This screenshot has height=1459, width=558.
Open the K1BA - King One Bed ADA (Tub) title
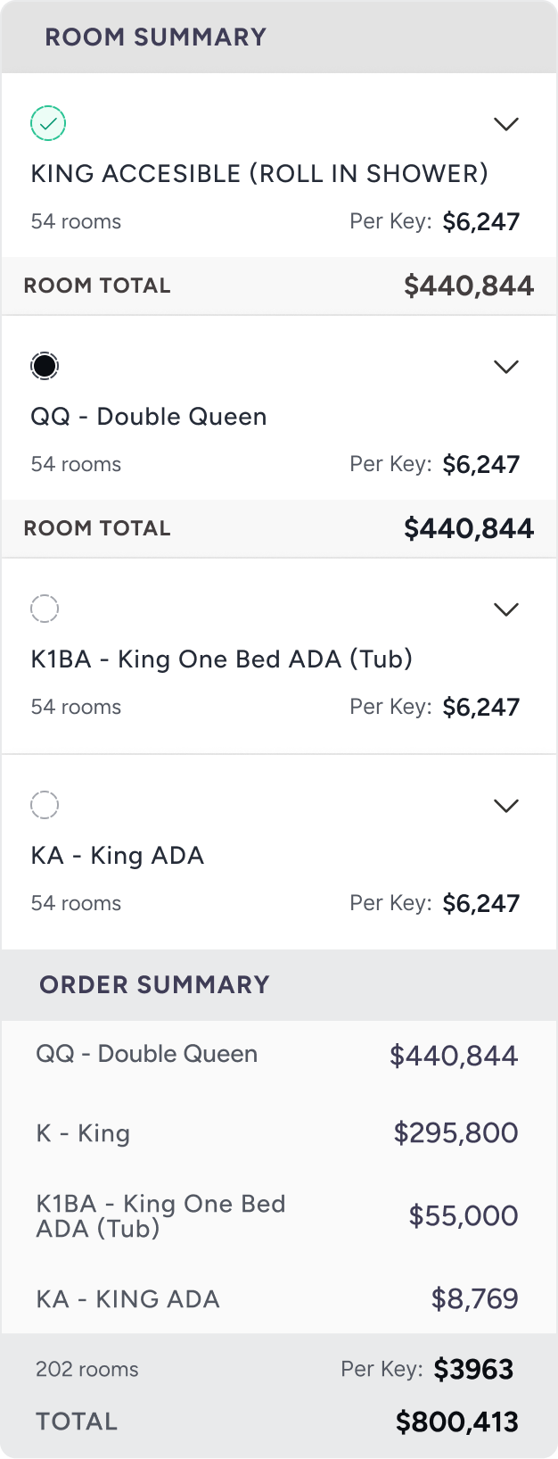222,659
